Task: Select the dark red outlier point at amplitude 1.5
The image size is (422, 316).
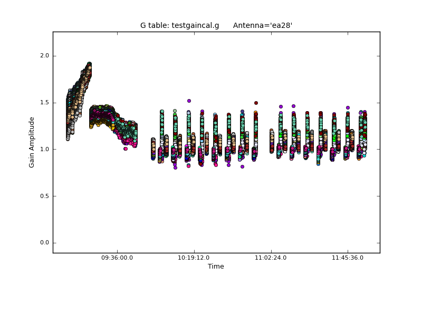Action: 256,103
